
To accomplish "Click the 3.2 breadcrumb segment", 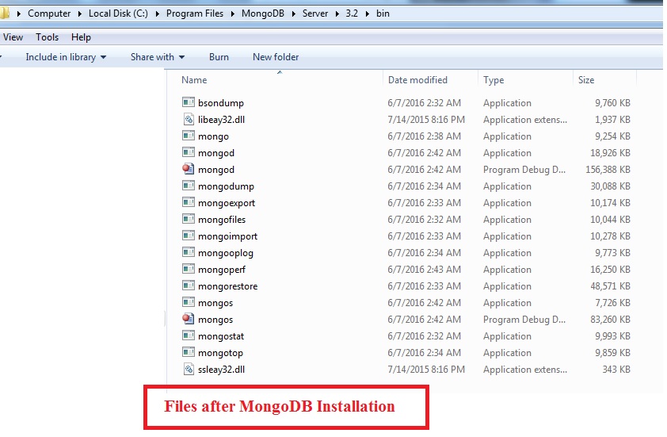I will point(352,13).
